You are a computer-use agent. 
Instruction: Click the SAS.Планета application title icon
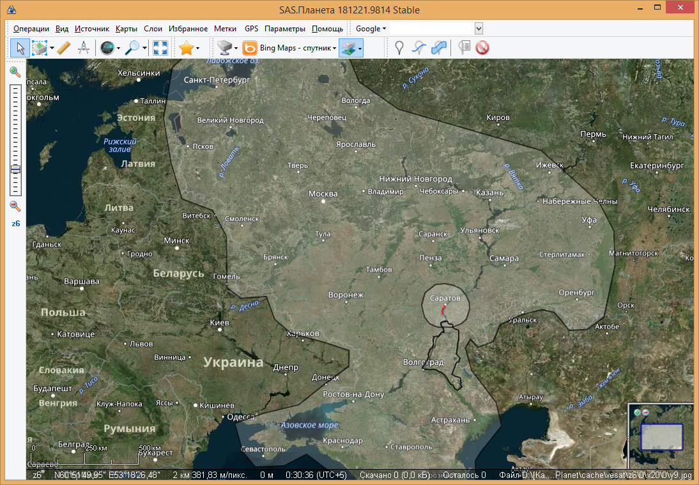click(11, 10)
